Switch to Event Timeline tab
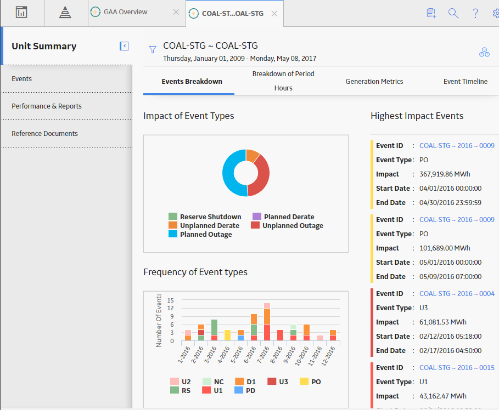The image size is (499, 410). [x=466, y=81]
